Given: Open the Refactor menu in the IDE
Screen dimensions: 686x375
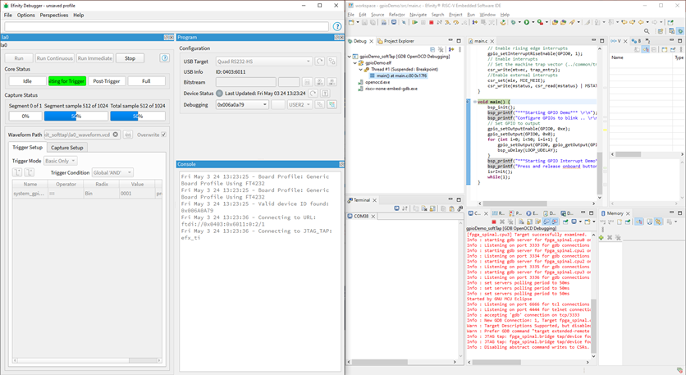Looking at the screenshot, I should 397,15.
